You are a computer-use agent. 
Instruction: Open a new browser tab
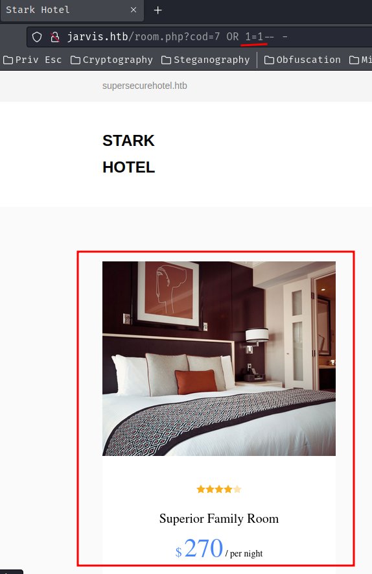157,10
